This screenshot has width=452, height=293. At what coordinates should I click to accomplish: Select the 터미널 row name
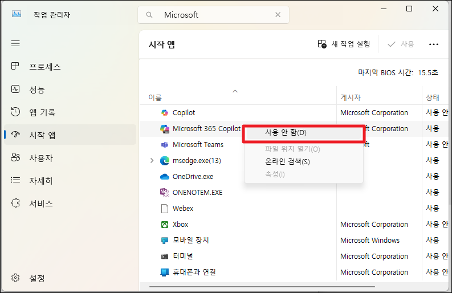pos(183,256)
